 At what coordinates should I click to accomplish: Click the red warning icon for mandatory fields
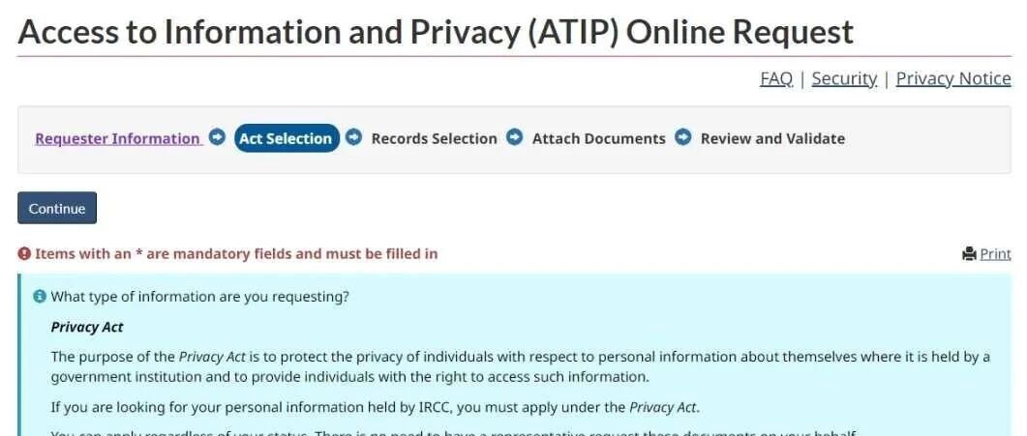point(24,253)
